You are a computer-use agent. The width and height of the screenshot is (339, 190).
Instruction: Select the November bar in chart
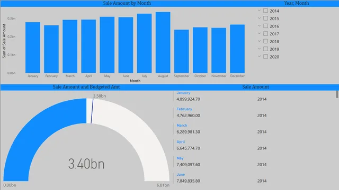(219, 51)
